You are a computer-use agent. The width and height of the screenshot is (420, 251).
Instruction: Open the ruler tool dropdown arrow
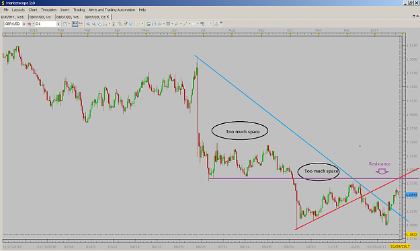(142, 24)
